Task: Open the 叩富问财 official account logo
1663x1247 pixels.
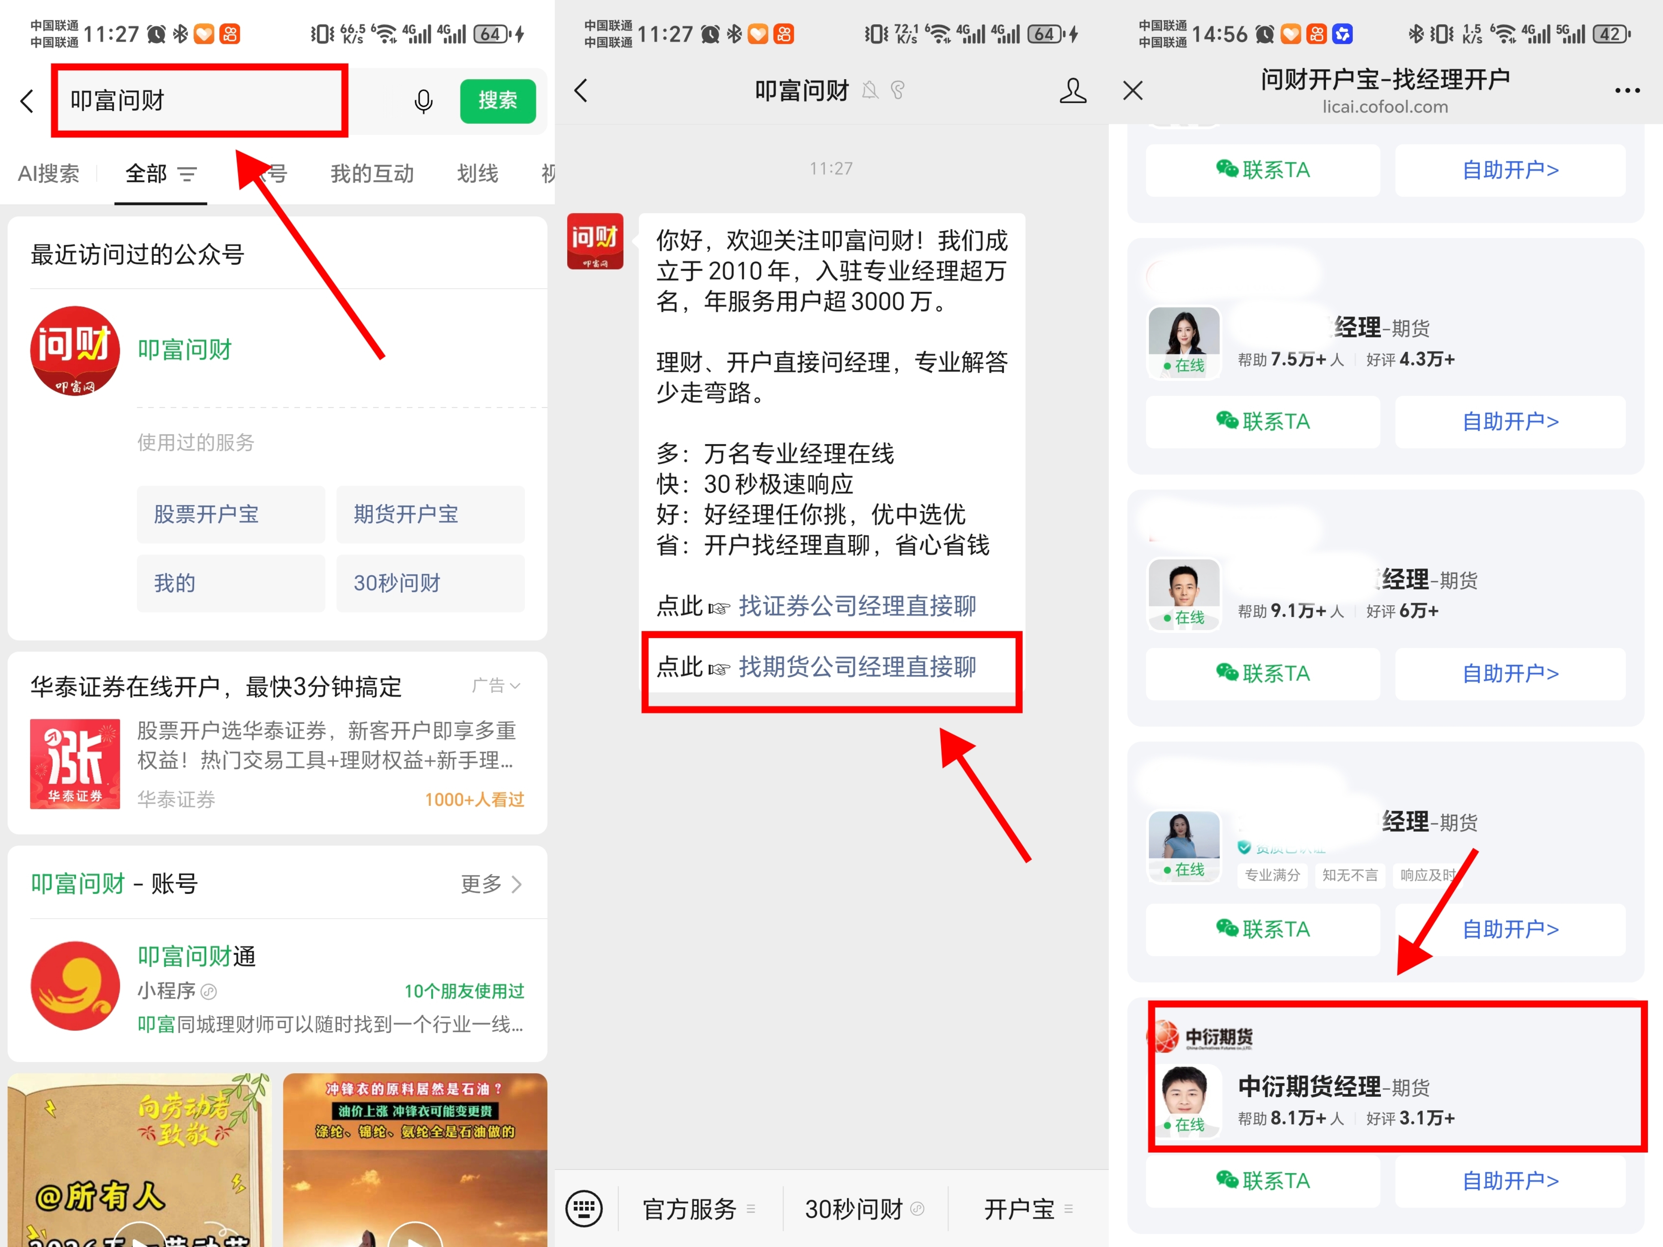Action: click(74, 350)
